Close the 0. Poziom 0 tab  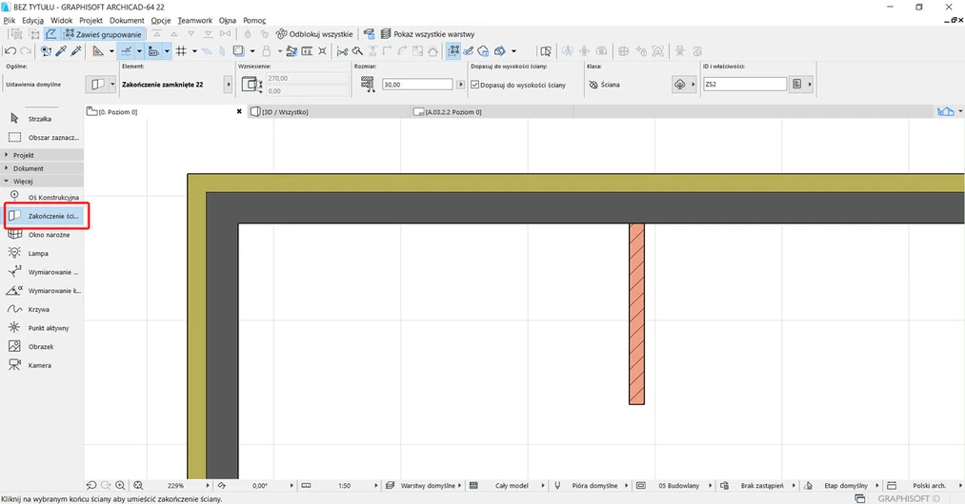coord(239,112)
